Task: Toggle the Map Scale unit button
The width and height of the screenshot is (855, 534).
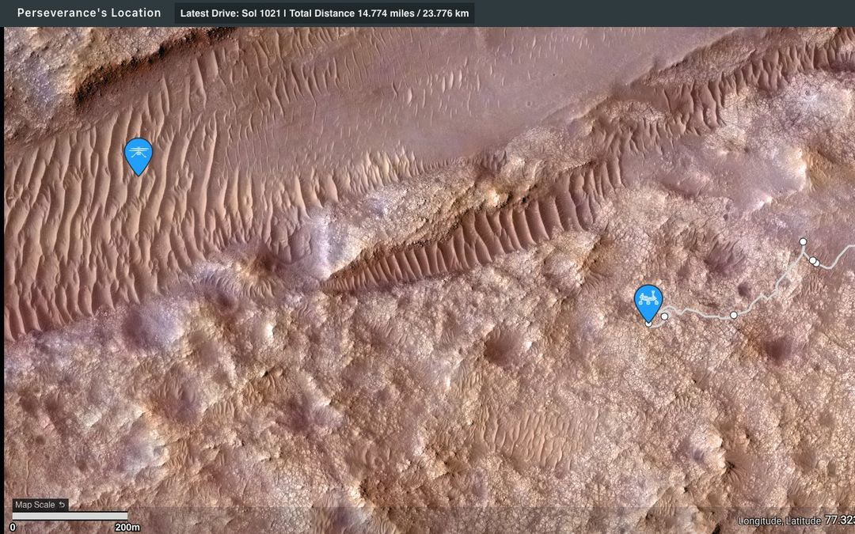Action: pyautogui.click(x=40, y=505)
